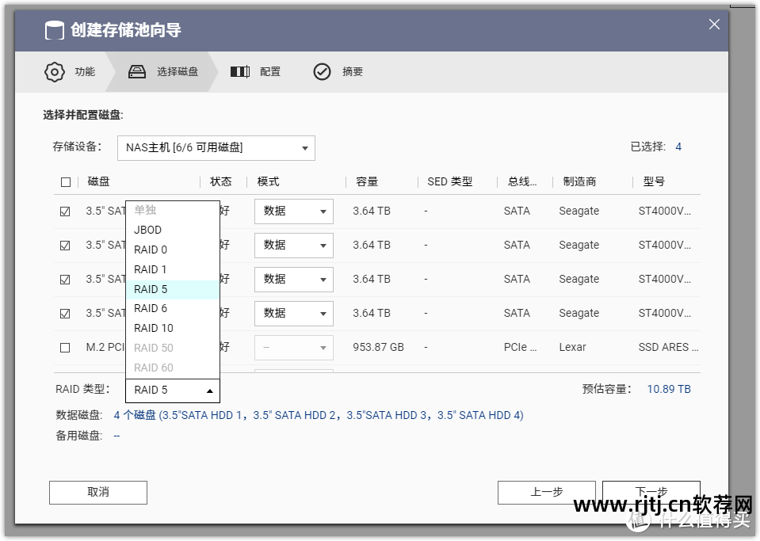
Task: Select RAID 1 from the RAID list
Action: (173, 269)
